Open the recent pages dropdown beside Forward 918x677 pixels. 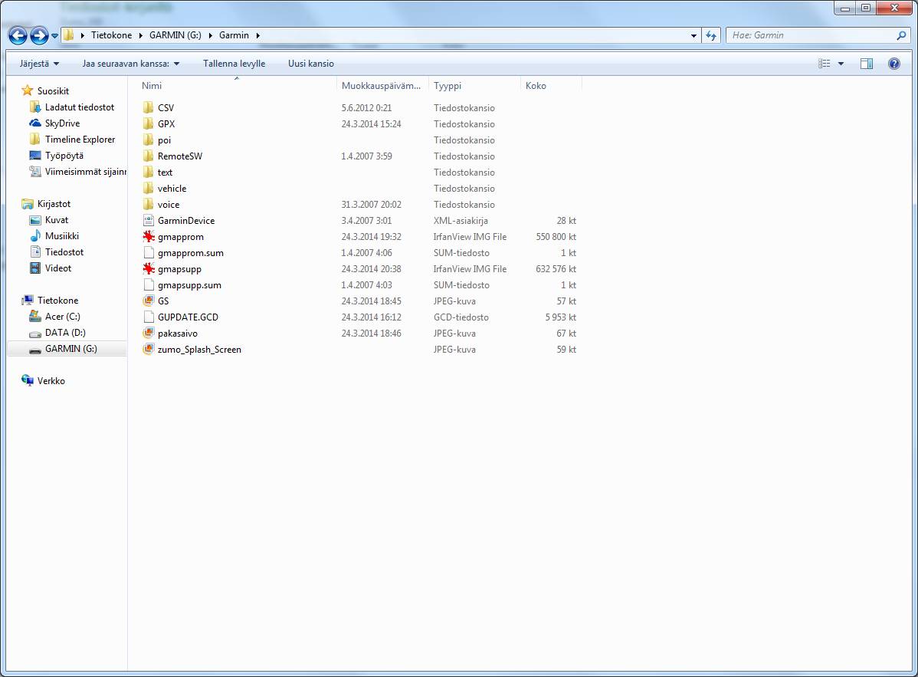(x=54, y=36)
